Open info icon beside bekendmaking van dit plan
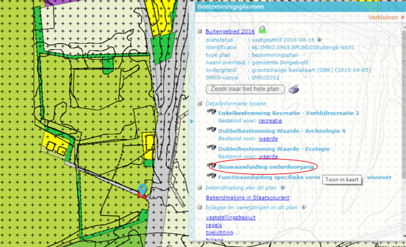 [x=283, y=187]
